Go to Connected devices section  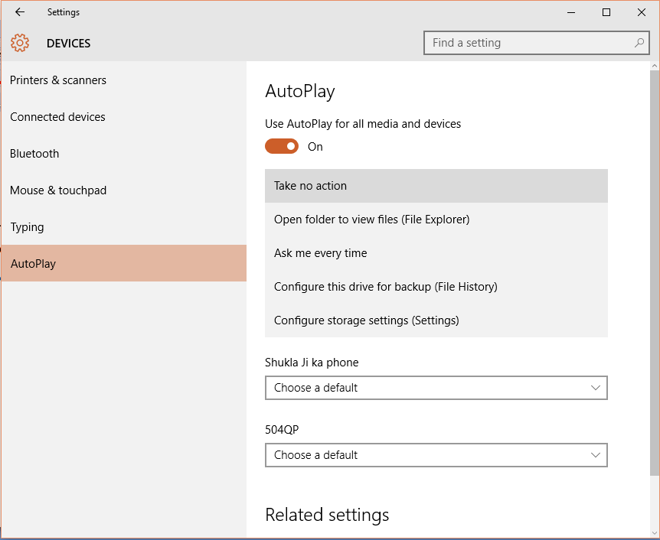pyautogui.click(x=58, y=117)
